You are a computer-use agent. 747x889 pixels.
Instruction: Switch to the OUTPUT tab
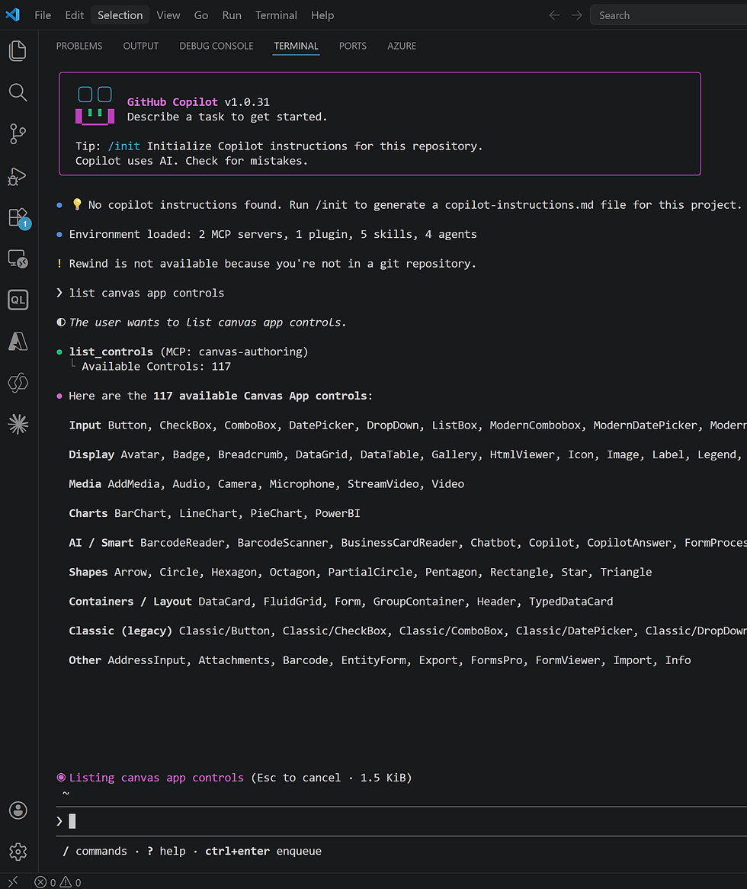tap(140, 46)
